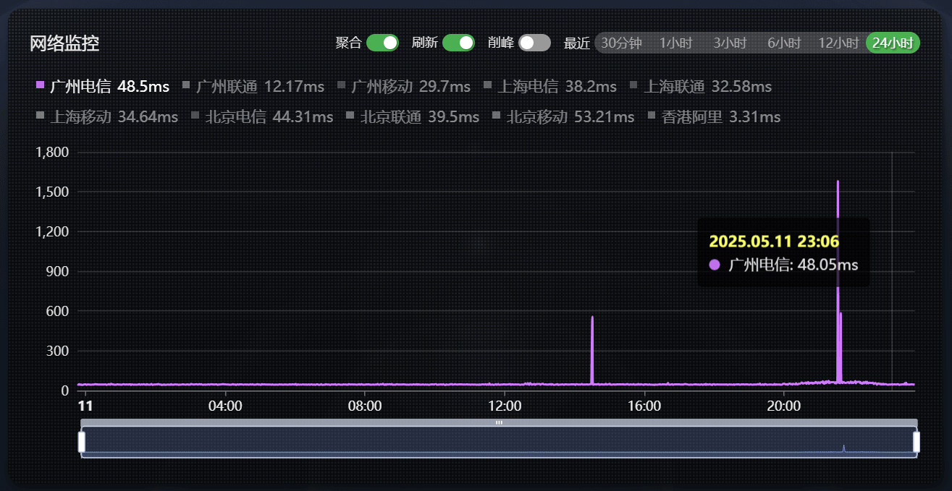The image size is (952, 491).
Task: Click the left zoom slider handle
Action: click(81, 442)
